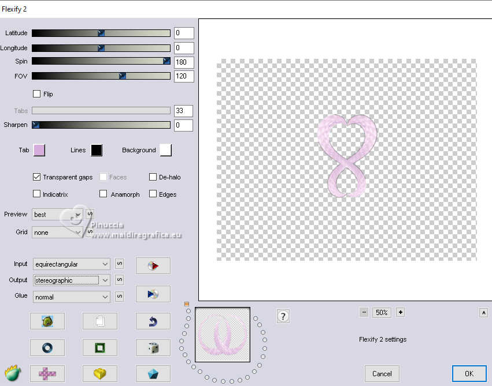Pick the Background color swatch

166,150
